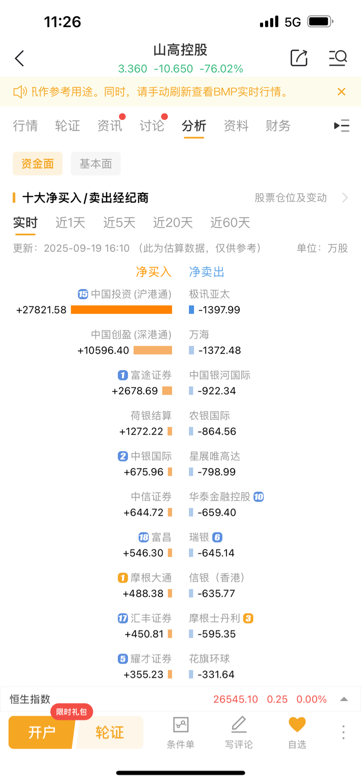Open the stock search icon
This screenshot has height=782, width=361.
pyautogui.click(x=337, y=58)
